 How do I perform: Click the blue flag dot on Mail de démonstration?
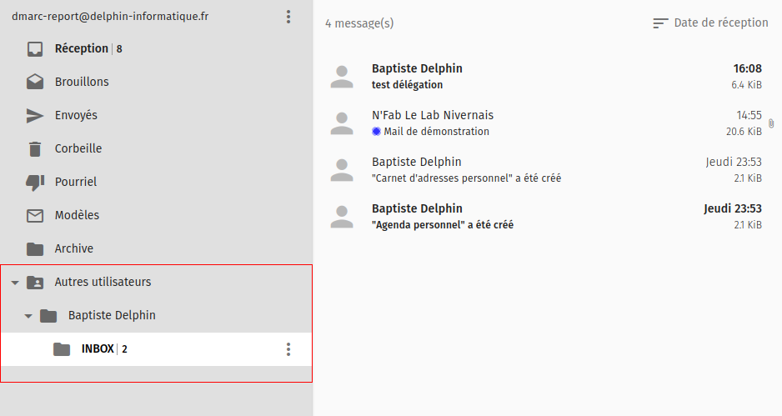tap(377, 132)
